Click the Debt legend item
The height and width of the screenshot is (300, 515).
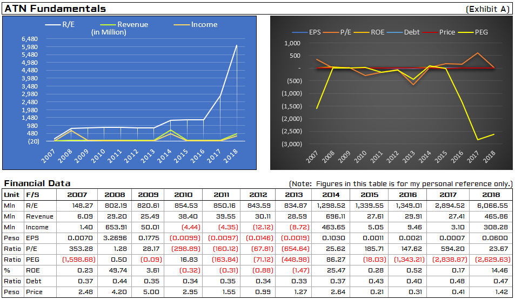pos(403,32)
